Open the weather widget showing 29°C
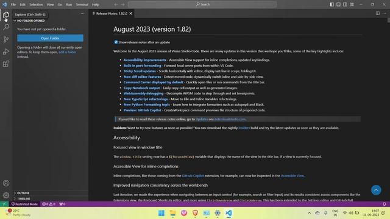Image resolution: width=390 pixels, height=219 pixels. tap(18, 213)
